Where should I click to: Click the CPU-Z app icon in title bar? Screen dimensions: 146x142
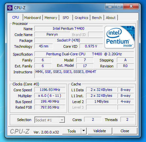(x=10, y=8)
